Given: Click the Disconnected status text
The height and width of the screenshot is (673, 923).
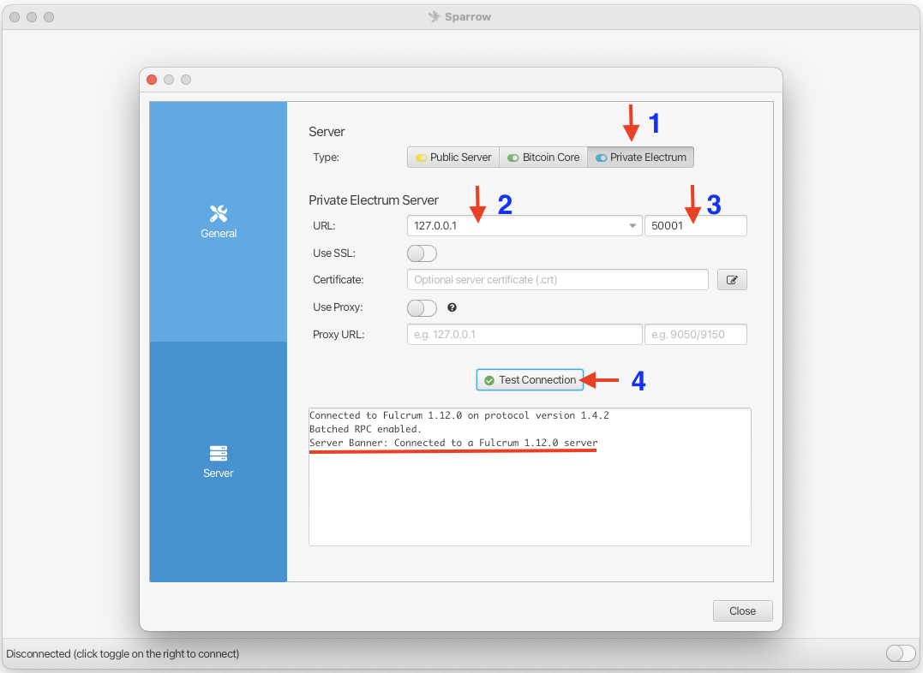Looking at the screenshot, I should 123,653.
